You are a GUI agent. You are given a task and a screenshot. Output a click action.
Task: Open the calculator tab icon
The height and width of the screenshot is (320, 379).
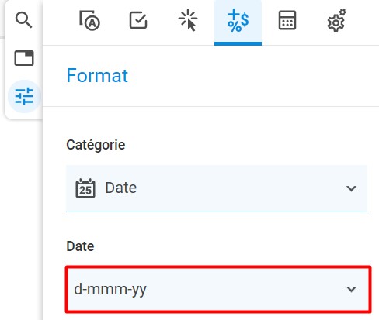click(x=287, y=20)
